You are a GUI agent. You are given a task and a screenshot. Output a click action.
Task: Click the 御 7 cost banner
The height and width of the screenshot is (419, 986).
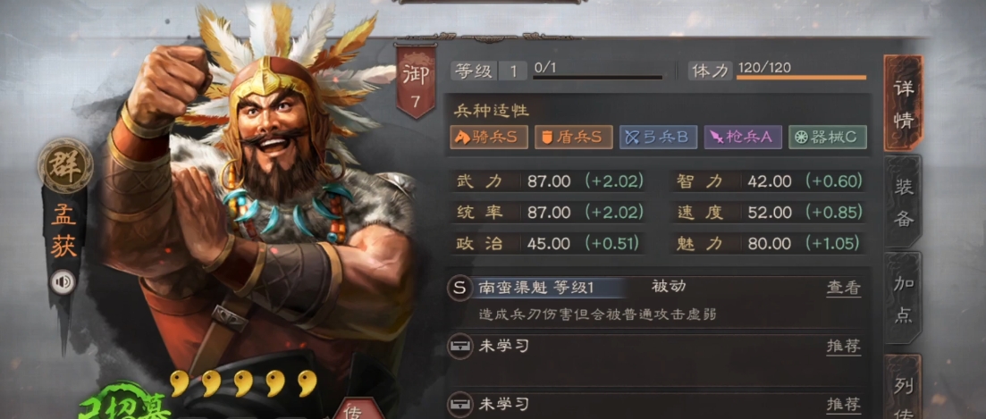(x=416, y=81)
